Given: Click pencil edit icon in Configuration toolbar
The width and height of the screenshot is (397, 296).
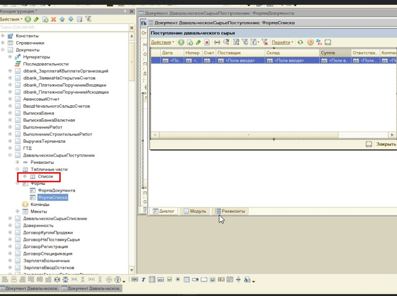Looking at the screenshot, I should 36,19.
